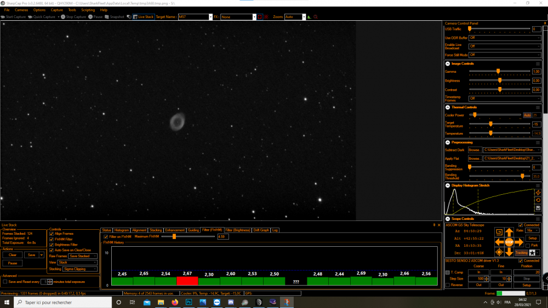Click the Live Stack toolbar button
The height and width of the screenshot is (308, 548).
144,17
